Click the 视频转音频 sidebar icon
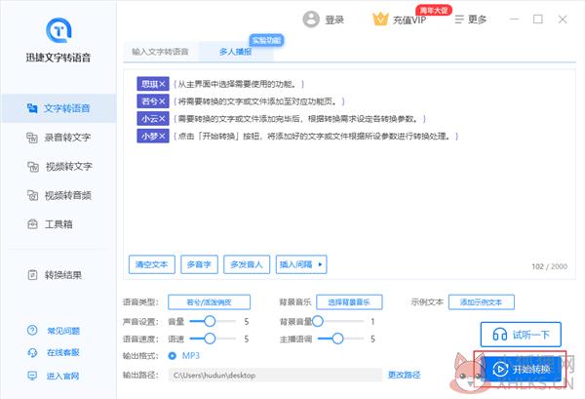 pyautogui.click(x=32, y=195)
